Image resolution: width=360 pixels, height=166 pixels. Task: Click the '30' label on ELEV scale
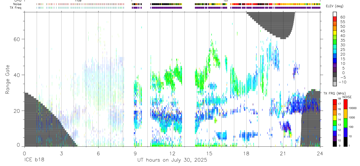click(342, 45)
